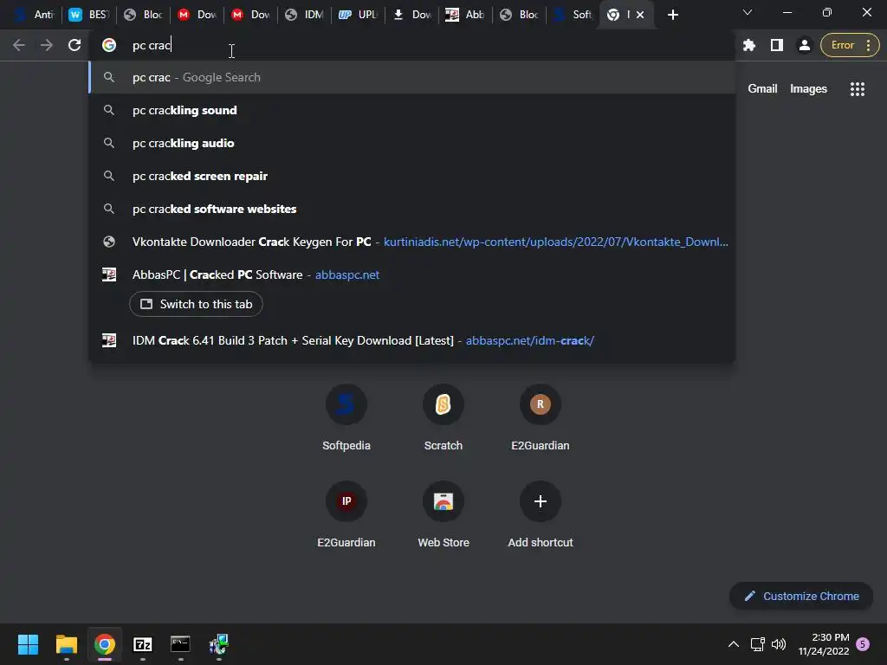Switch to the Abb tab
The width and height of the screenshot is (887, 665).
click(x=465, y=15)
